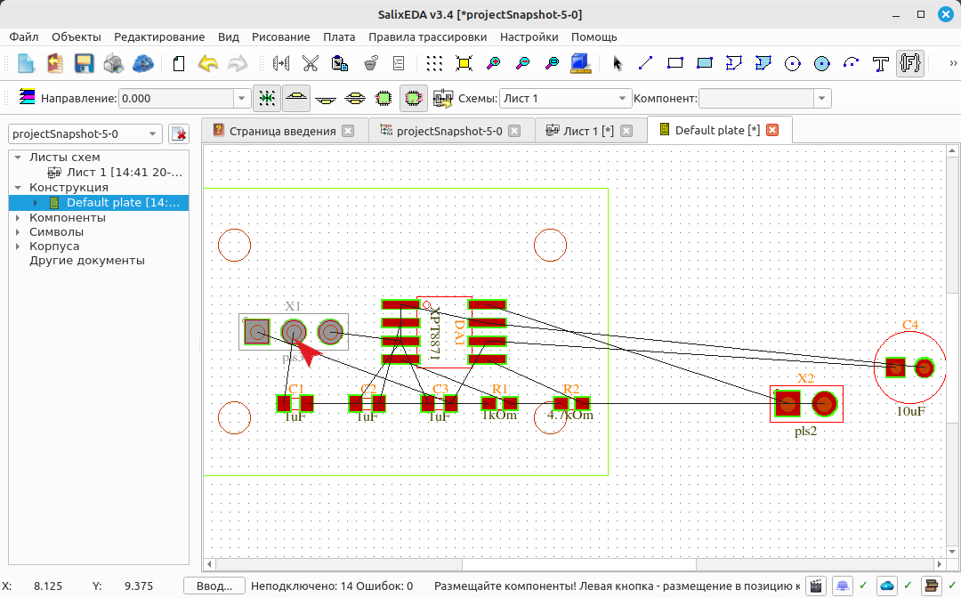The width and height of the screenshot is (961, 598).
Task: Expand the Символы tree node
Action: point(18,232)
